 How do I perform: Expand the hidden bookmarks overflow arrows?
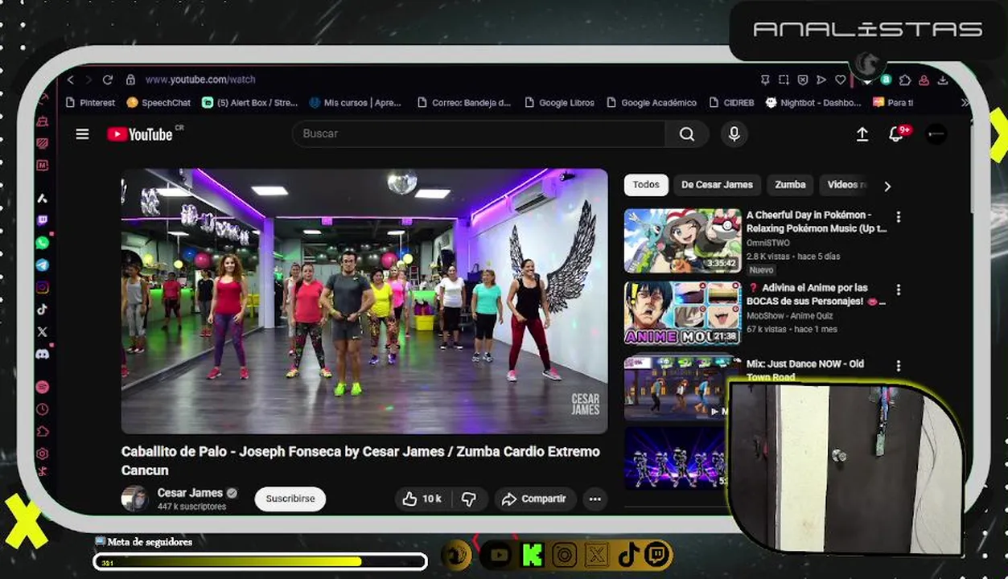964,103
